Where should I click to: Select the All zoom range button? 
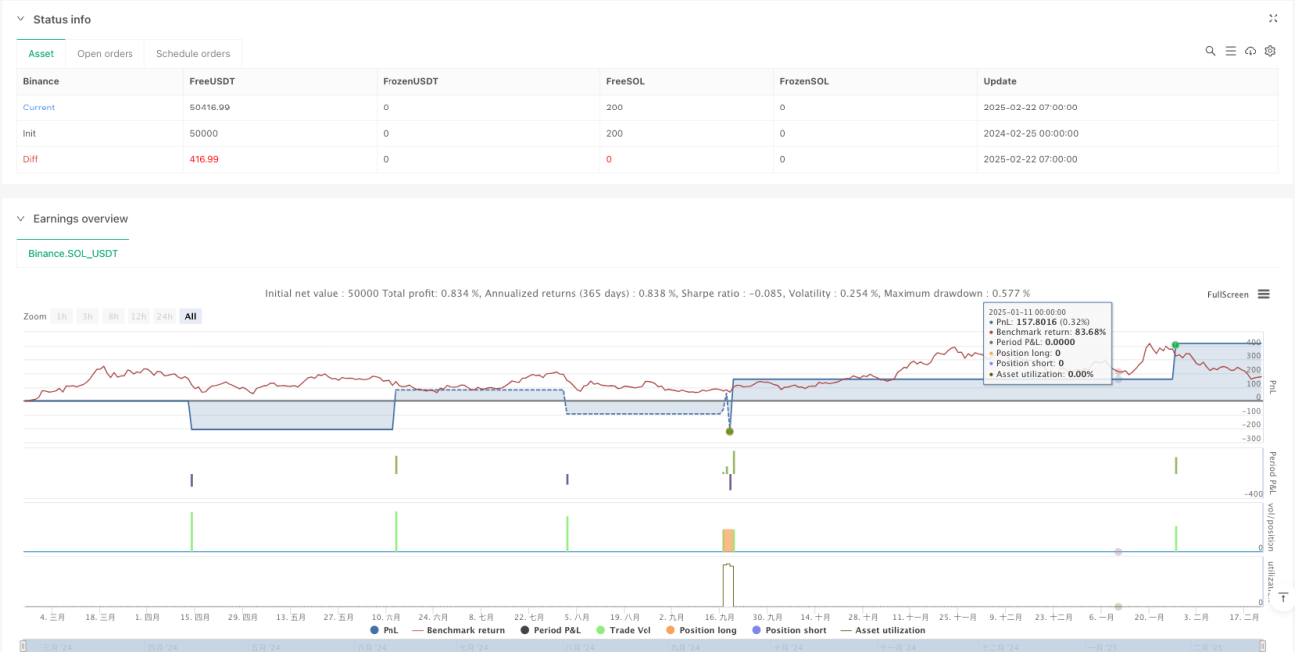(x=191, y=316)
